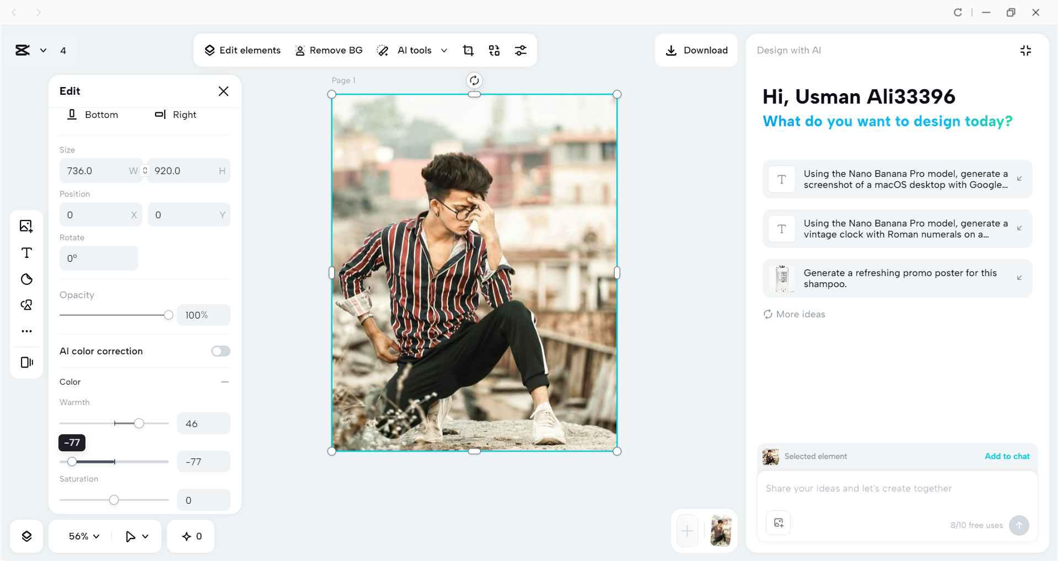1058x561 pixels.
Task: Open the AI image generation tool in sidebar
Action: point(26,305)
